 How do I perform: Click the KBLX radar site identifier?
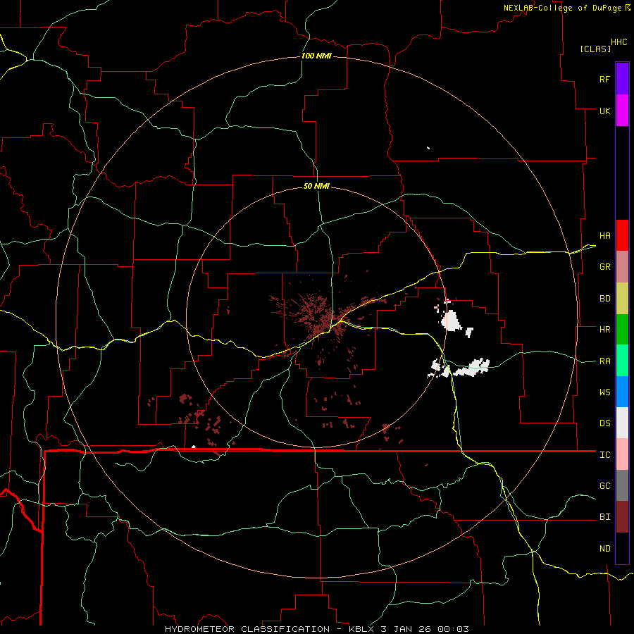(x=363, y=629)
